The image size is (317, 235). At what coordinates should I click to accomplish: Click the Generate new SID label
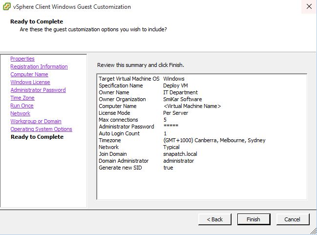coord(120,168)
